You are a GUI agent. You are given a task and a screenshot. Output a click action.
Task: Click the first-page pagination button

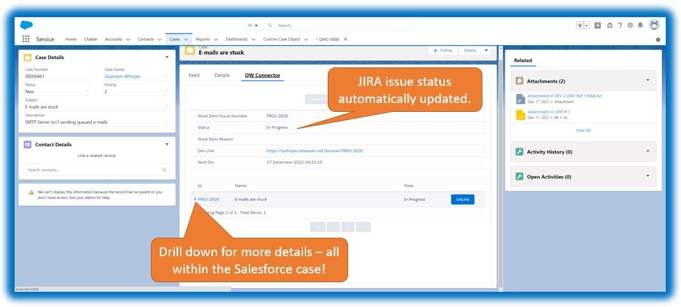(318, 227)
